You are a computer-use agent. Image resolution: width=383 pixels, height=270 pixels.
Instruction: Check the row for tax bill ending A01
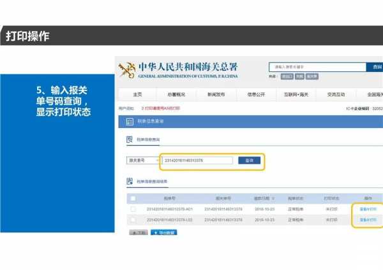133,209
